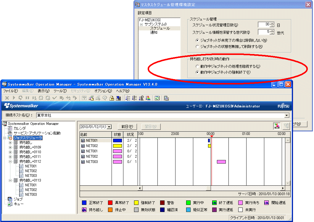
Task: Click the yellow 状態 swatch of first NET002
Action: click(x=117, y=146)
